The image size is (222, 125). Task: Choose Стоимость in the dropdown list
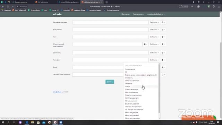pyautogui.click(x=129, y=78)
